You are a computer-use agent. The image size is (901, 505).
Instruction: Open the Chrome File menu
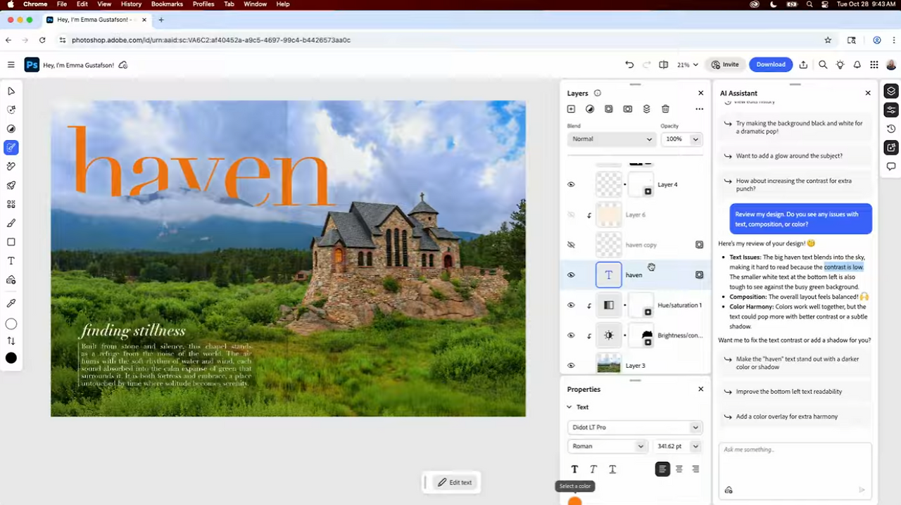(62, 4)
